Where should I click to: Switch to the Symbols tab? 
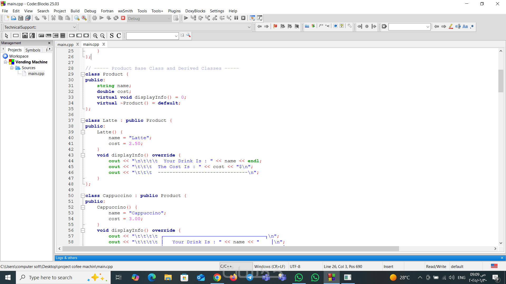pyautogui.click(x=33, y=50)
